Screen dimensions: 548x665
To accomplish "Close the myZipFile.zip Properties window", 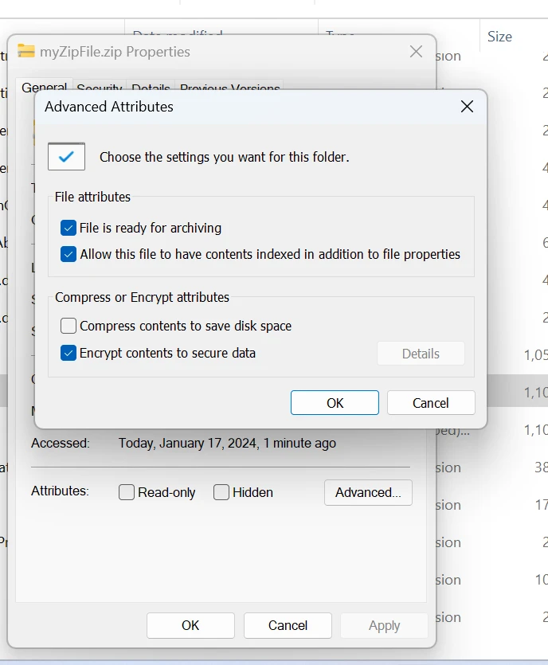I will coord(416,52).
